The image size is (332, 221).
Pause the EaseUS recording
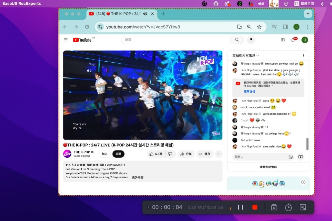pyautogui.click(x=240, y=207)
